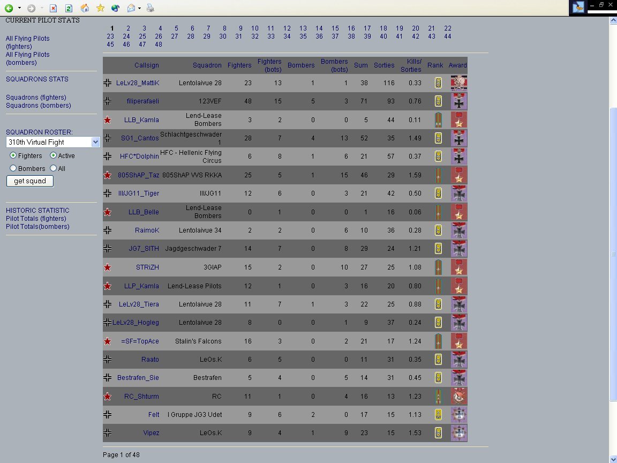Click the red star flag beside =SF=TopAce
Screen dimensions: 617x463
tap(108, 341)
